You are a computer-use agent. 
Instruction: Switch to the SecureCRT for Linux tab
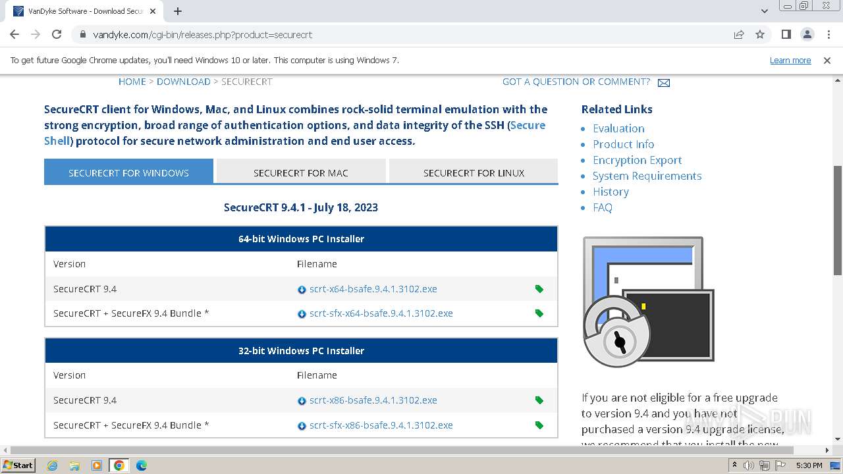[474, 172]
